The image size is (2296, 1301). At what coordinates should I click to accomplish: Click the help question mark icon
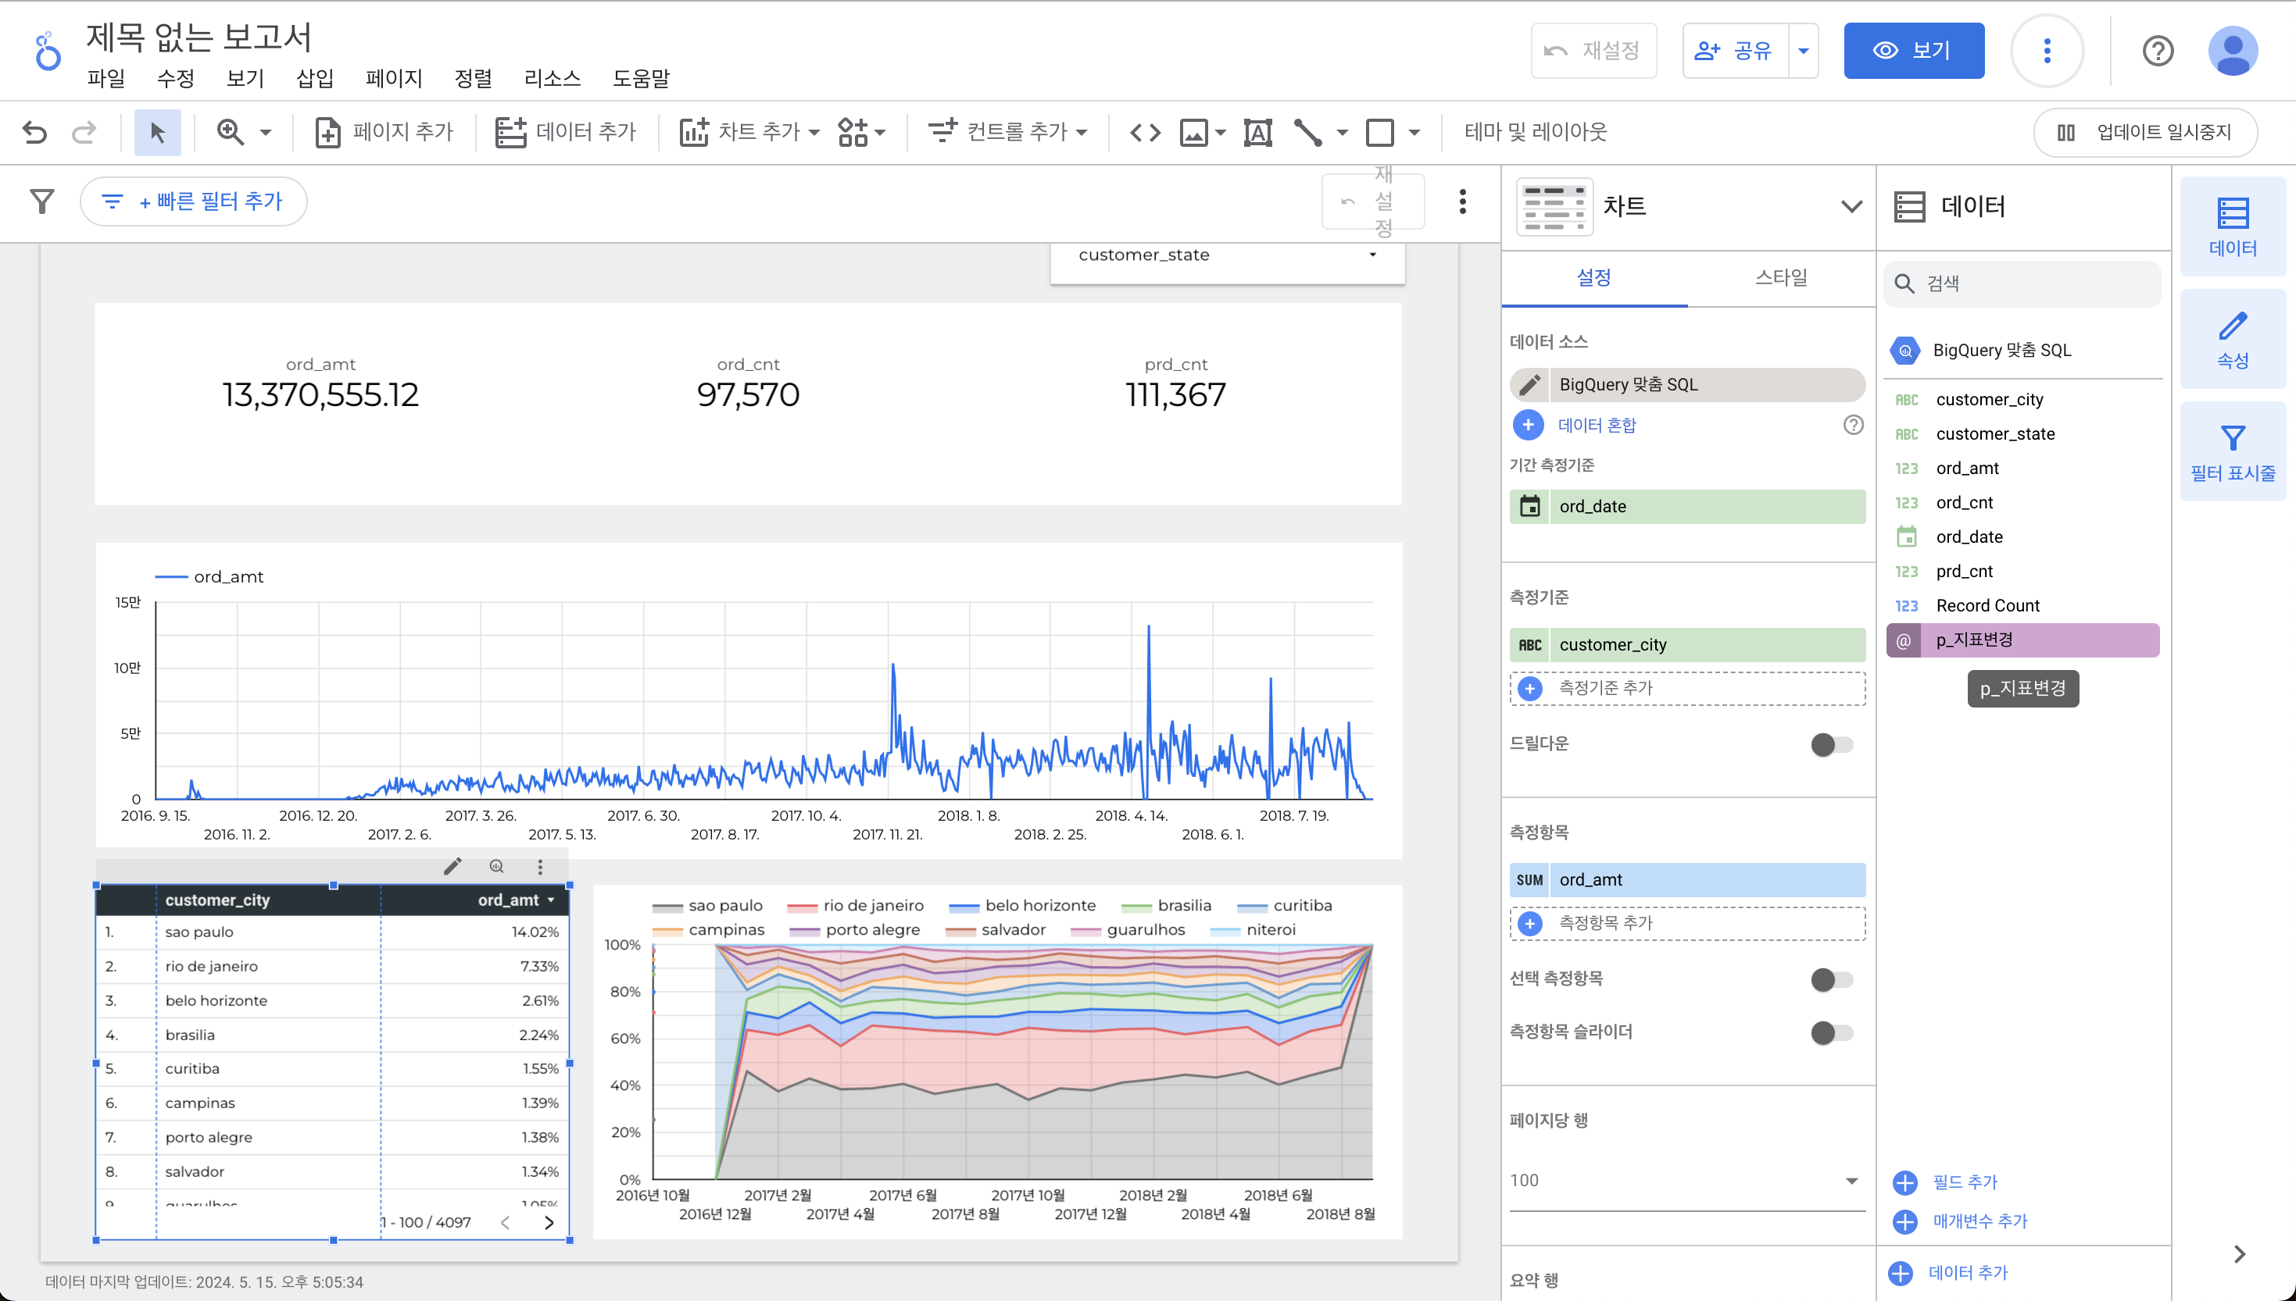pyautogui.click(x=2158, y=51)
